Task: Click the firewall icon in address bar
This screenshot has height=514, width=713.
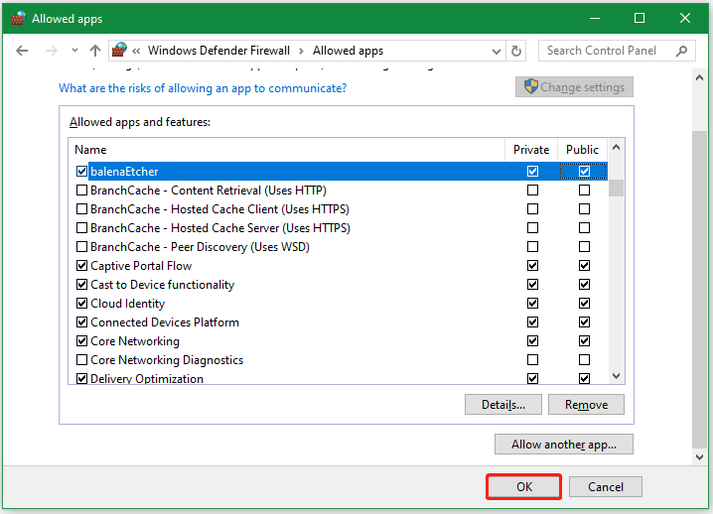Action: [119, 50]
